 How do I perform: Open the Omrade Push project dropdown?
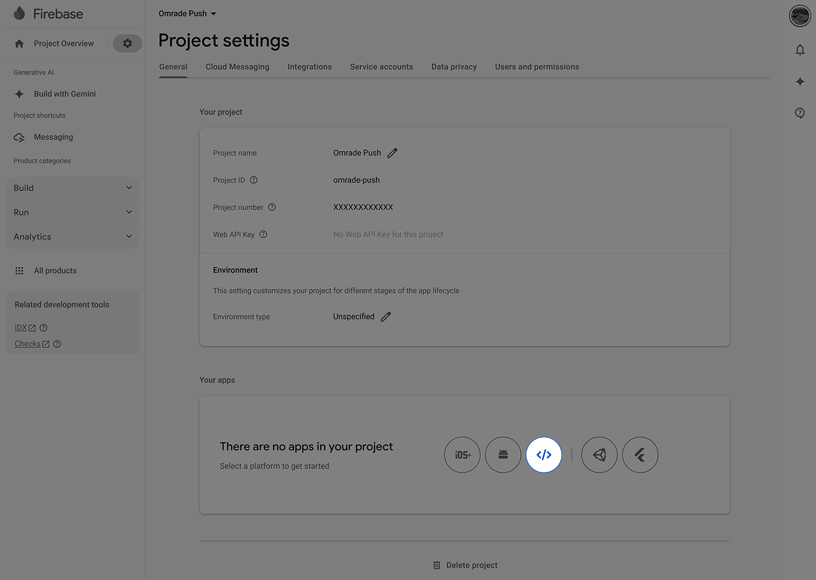(188, 14)
